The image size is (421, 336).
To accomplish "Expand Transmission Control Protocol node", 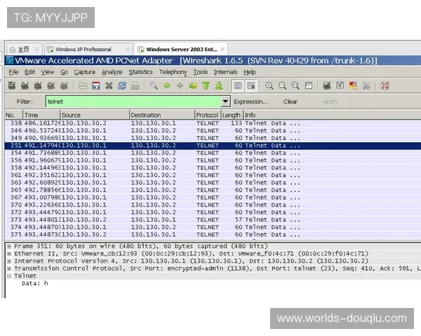I will tap(9, 269).
